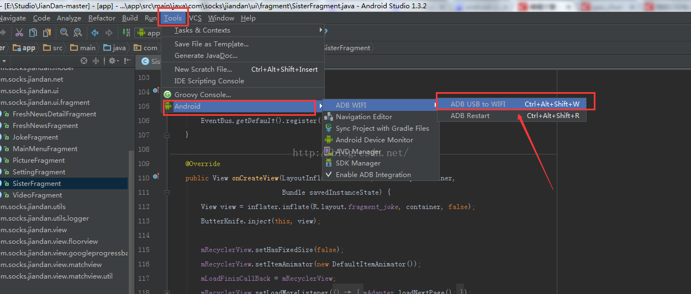Image resolution: width=691 pixels, height=294 pixels.
Task: Click the Back navigation arrow
Action: tap(95, 33)
